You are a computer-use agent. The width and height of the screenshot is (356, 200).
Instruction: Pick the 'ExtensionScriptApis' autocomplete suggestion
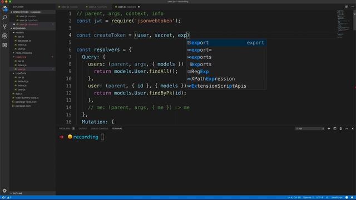226,86
